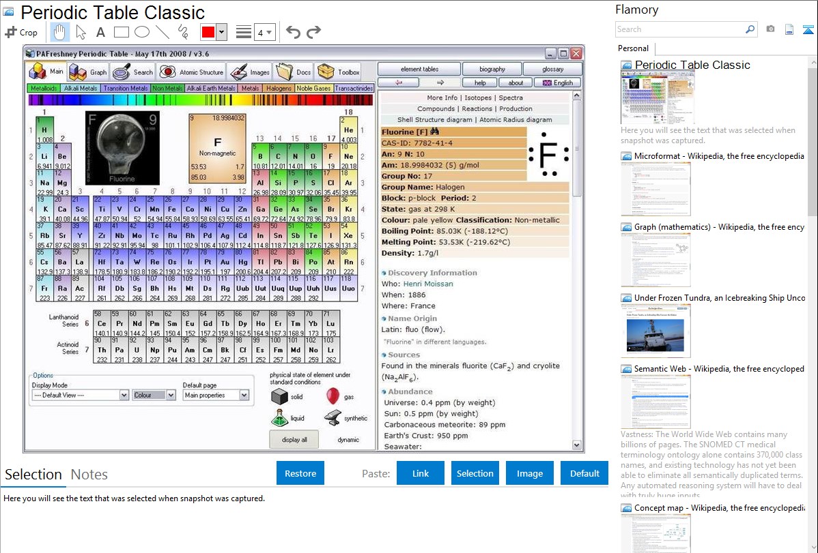Go back with the left arrow button
Screen dimensions: 818x553
point(399,83)
